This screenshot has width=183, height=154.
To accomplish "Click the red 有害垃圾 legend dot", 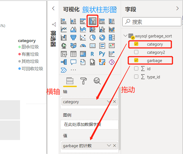I will (19, 54).
